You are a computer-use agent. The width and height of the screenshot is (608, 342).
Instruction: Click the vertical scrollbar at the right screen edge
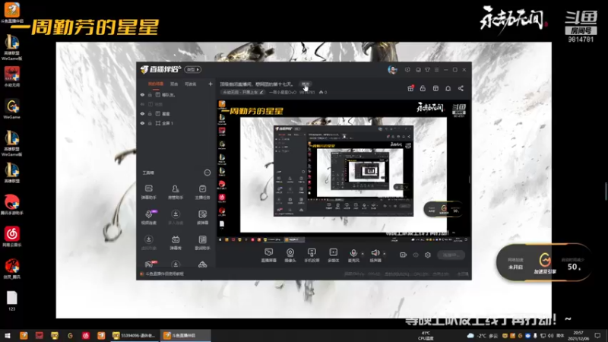tap(605, 192)
